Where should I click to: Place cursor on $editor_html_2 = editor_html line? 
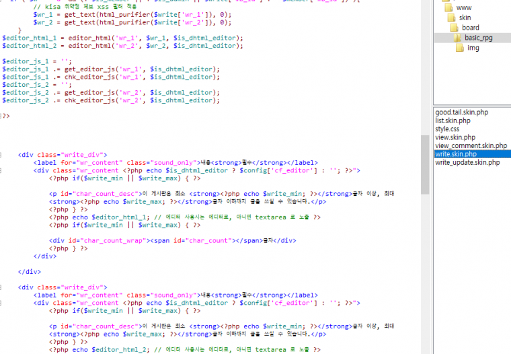tap(122, 46)
